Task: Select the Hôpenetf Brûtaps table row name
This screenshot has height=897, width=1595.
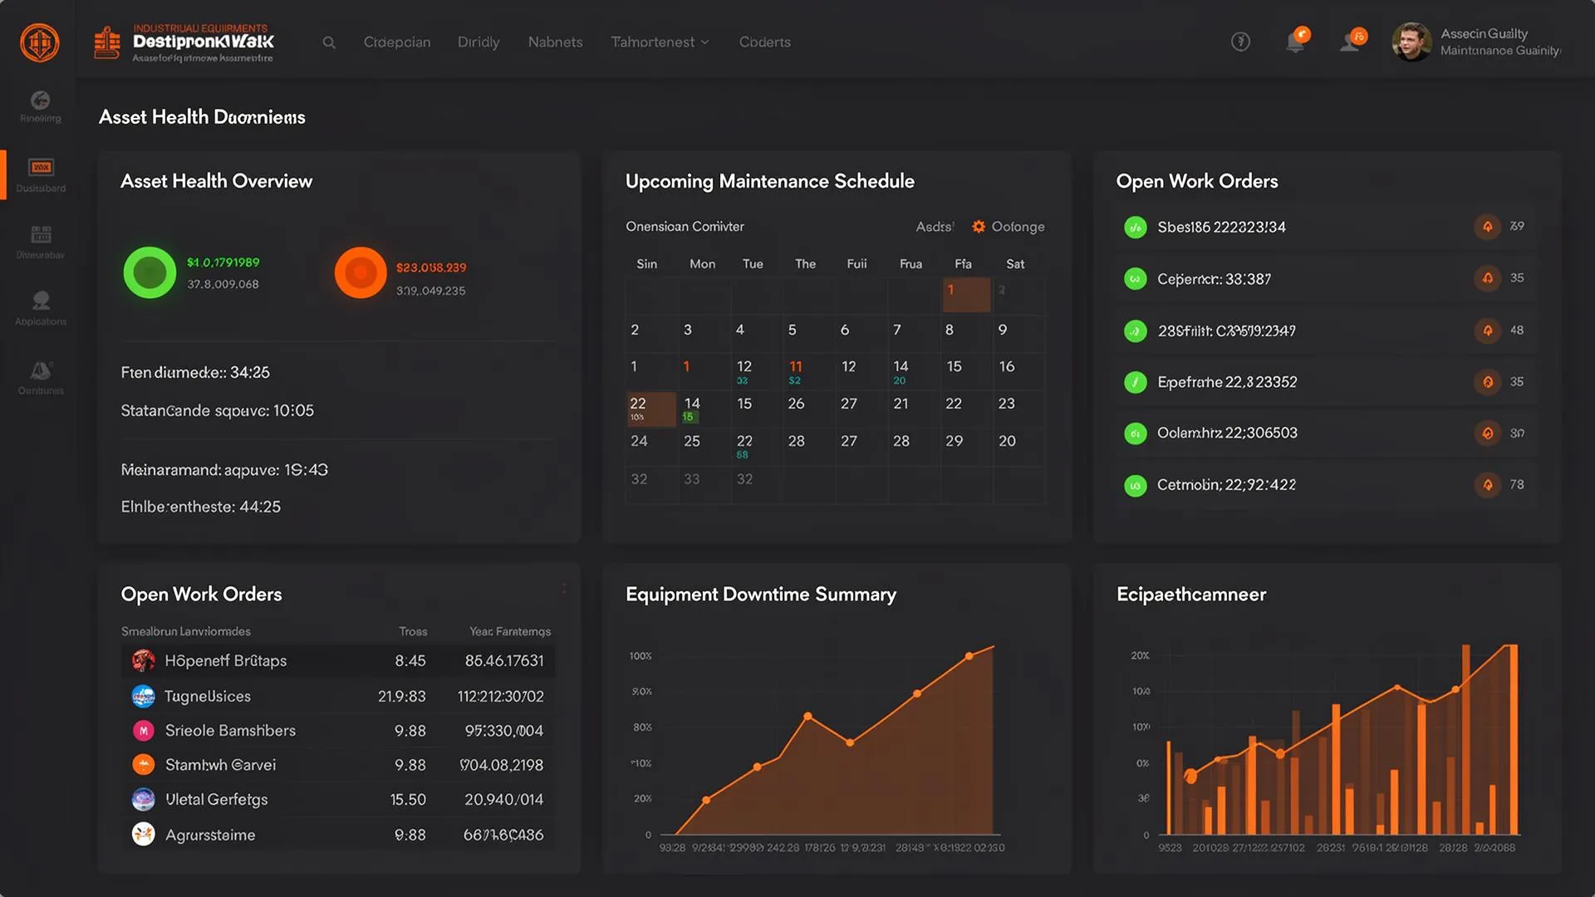Action: point(225,660)
